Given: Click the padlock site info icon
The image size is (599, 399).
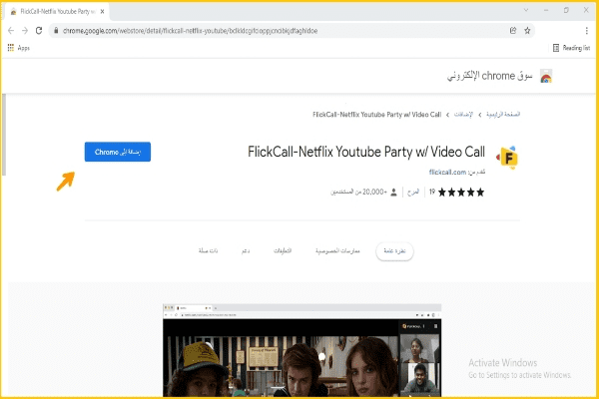Looking at the screenshot, I should [56, 31].
